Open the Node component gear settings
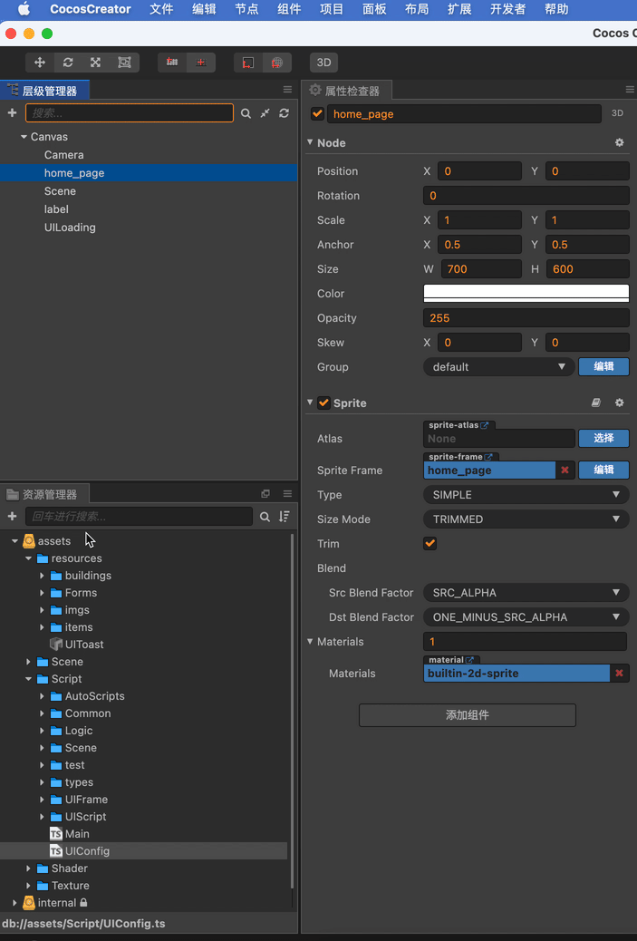The height and width of the screenshot is (941, 637). (620, 143)
